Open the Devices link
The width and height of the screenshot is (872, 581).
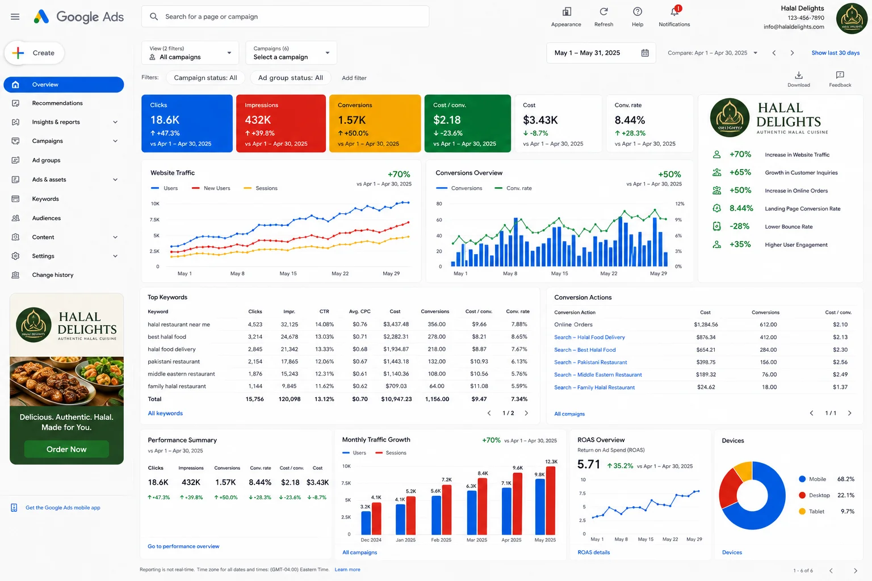click(732, 553)
